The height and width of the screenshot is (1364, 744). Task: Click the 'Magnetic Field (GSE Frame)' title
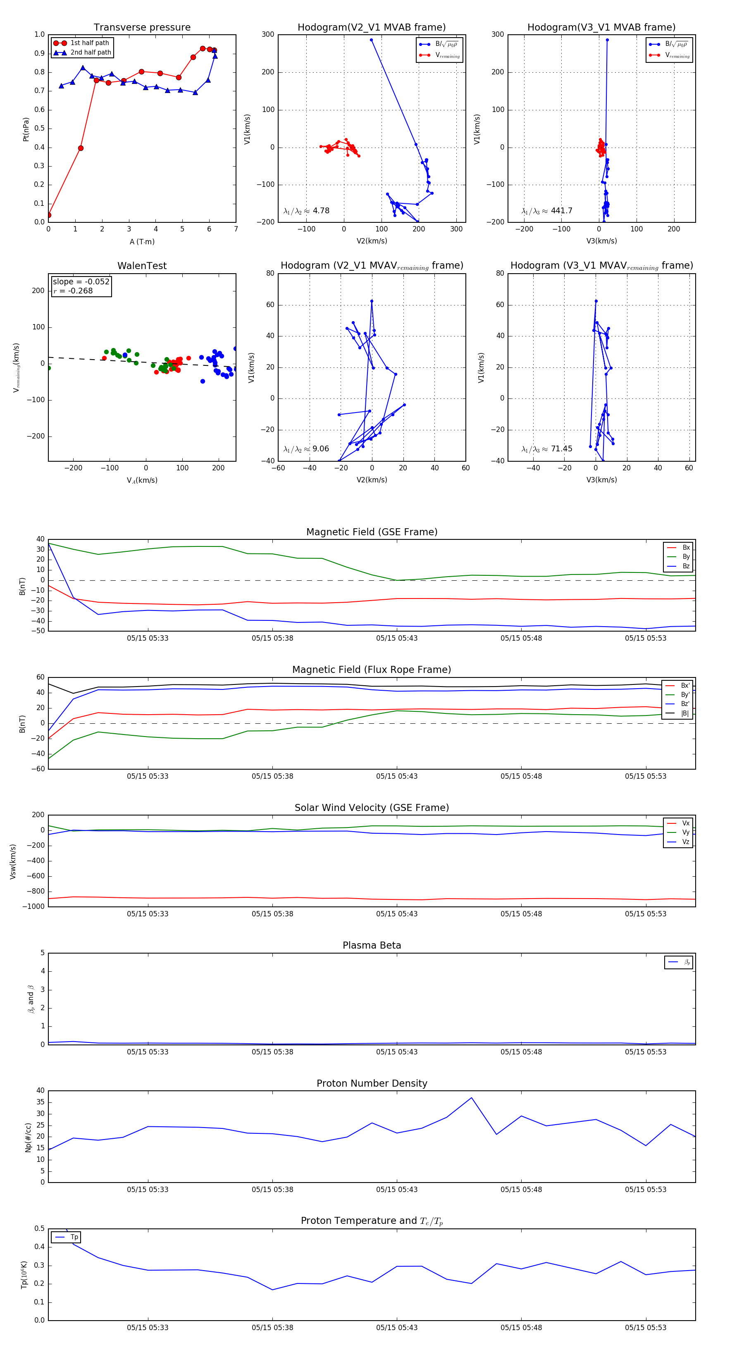pos(372,532)
